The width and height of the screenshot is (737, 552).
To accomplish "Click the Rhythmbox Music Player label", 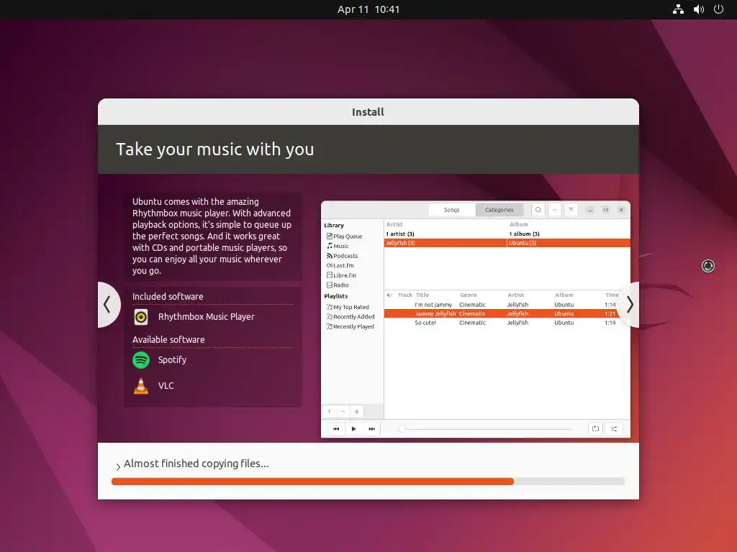I will (x=207, y=317).
